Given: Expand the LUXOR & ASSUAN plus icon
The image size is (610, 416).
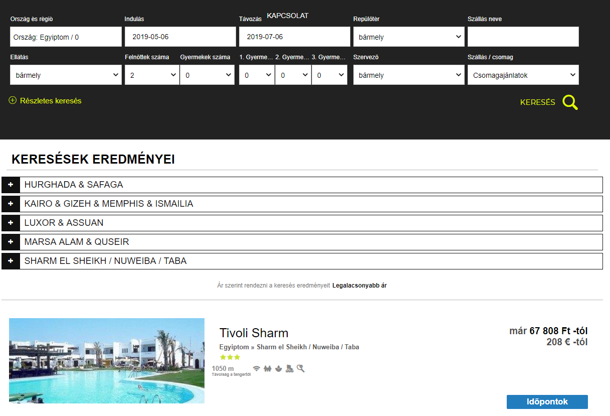Looking at the screenshot, I should 11,223.
